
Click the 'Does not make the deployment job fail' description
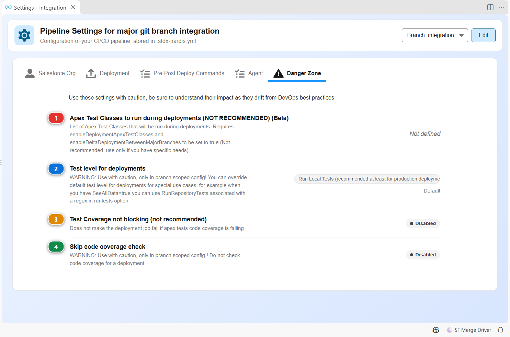coord(157,228)
